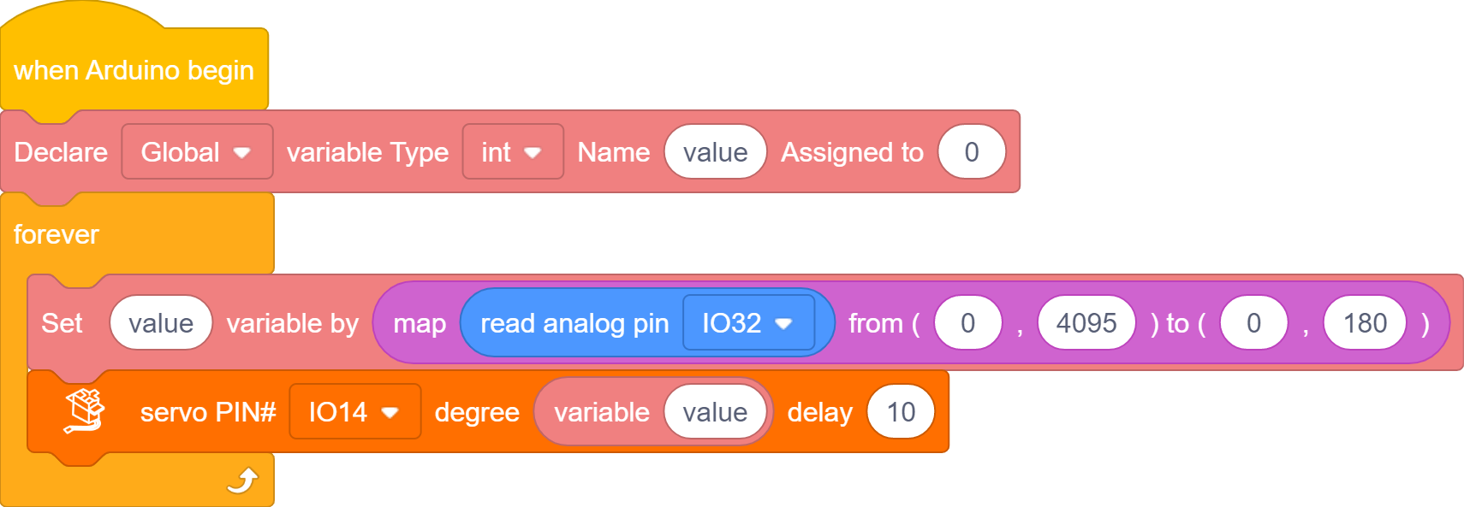Open the int variable type dropdown
The height and width of the screenshot is (507, 1464).
513,151
